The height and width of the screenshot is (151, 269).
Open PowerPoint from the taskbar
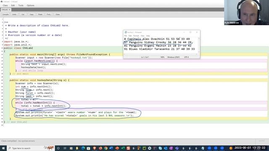(x=117, y=148)
